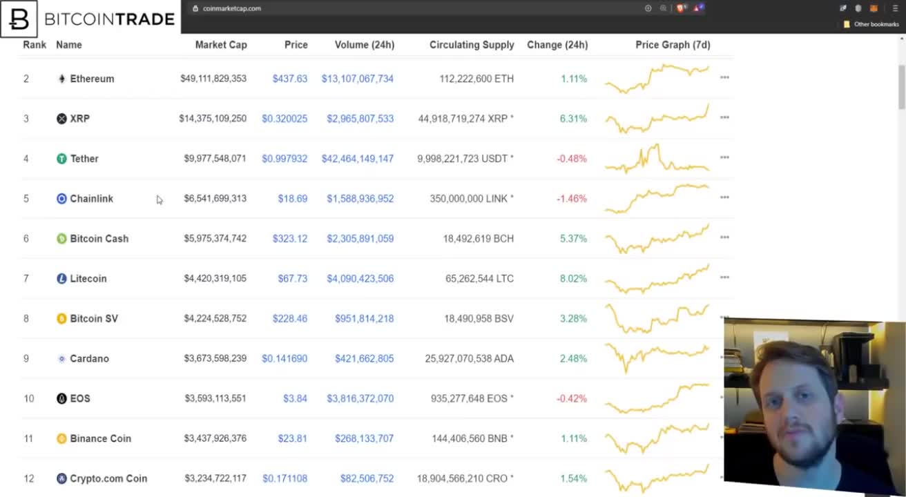Click the Bitcoin Cash coin logo

61,239
